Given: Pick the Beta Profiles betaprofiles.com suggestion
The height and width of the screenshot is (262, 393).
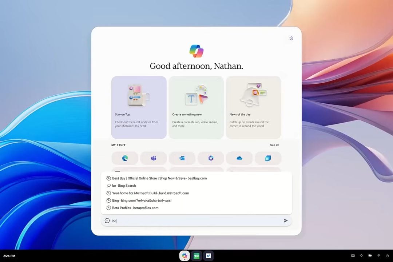Looking at the screenshot, I should (196, 208).
